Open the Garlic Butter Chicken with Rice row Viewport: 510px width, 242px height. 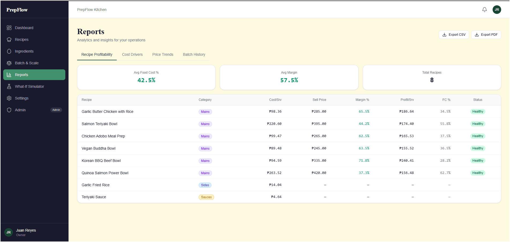coord(107,112)
